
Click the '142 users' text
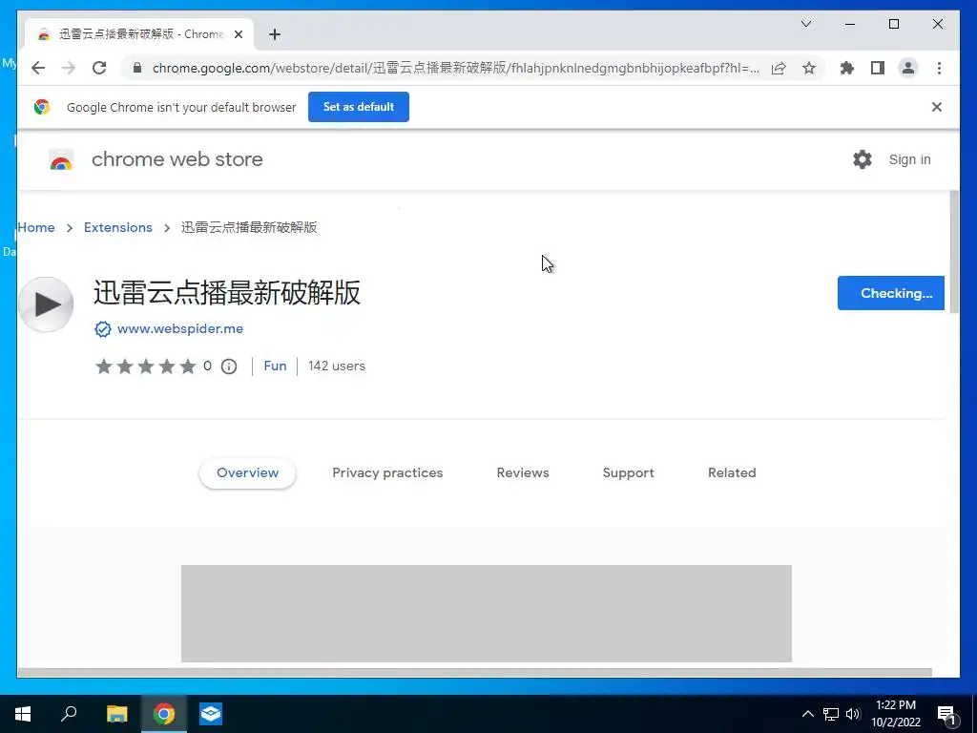click(x=337, y=366)
